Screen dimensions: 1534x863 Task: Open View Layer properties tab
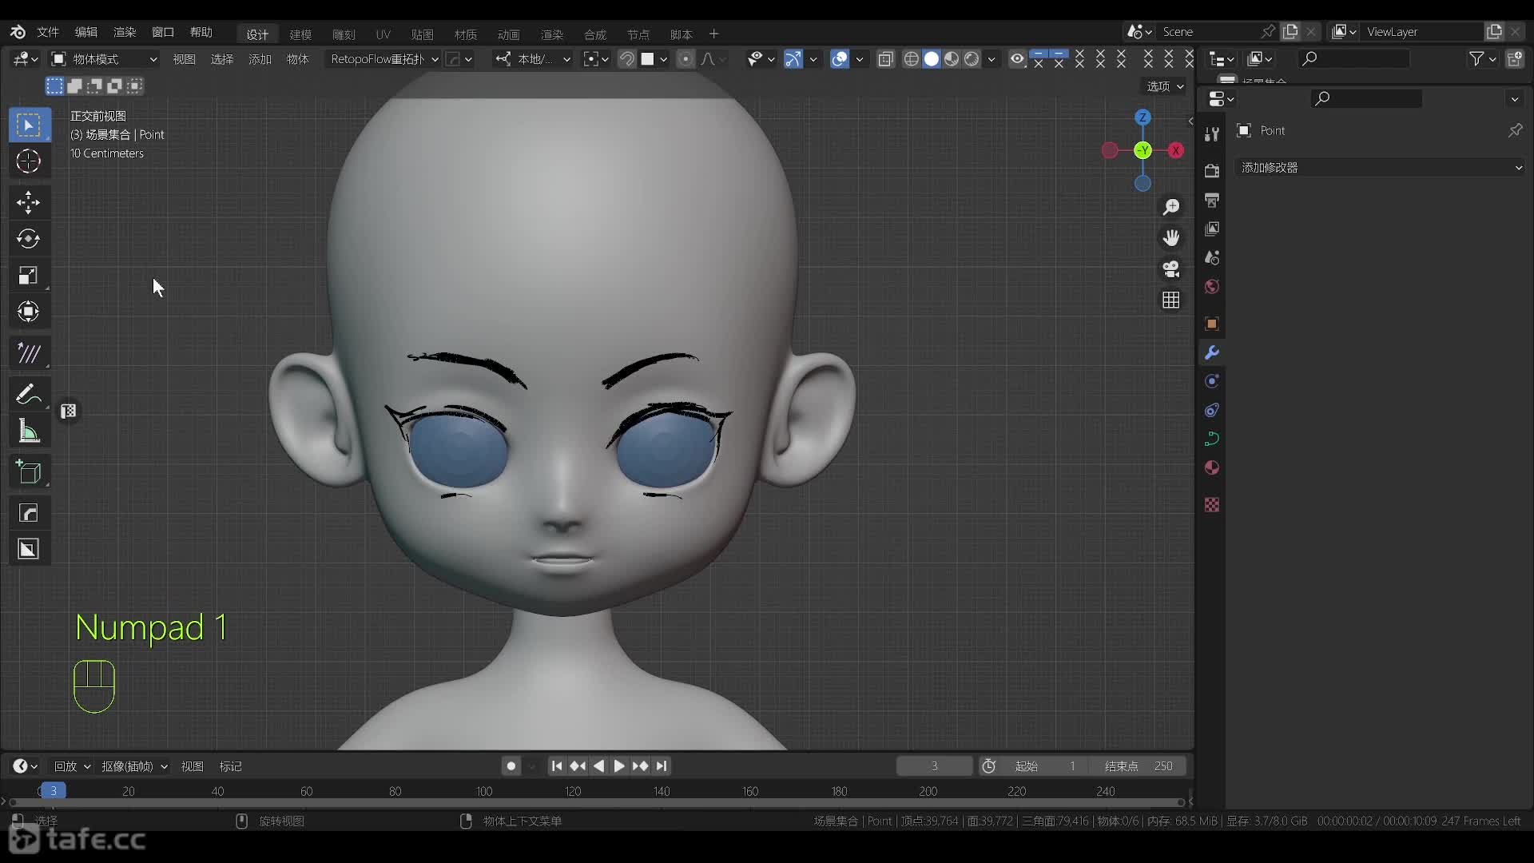[1212, 229]
